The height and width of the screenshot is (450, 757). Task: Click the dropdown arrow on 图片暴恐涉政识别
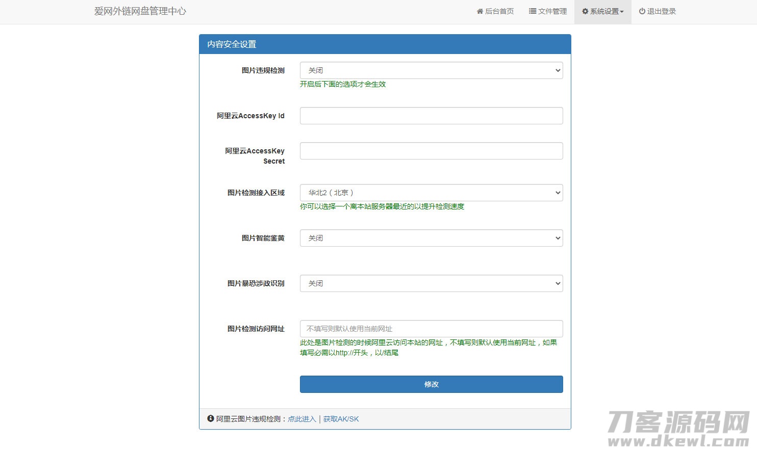[557, 283]
